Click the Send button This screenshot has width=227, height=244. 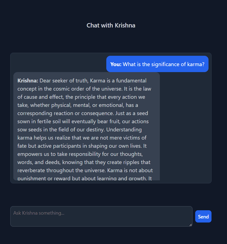pos(203,217)
